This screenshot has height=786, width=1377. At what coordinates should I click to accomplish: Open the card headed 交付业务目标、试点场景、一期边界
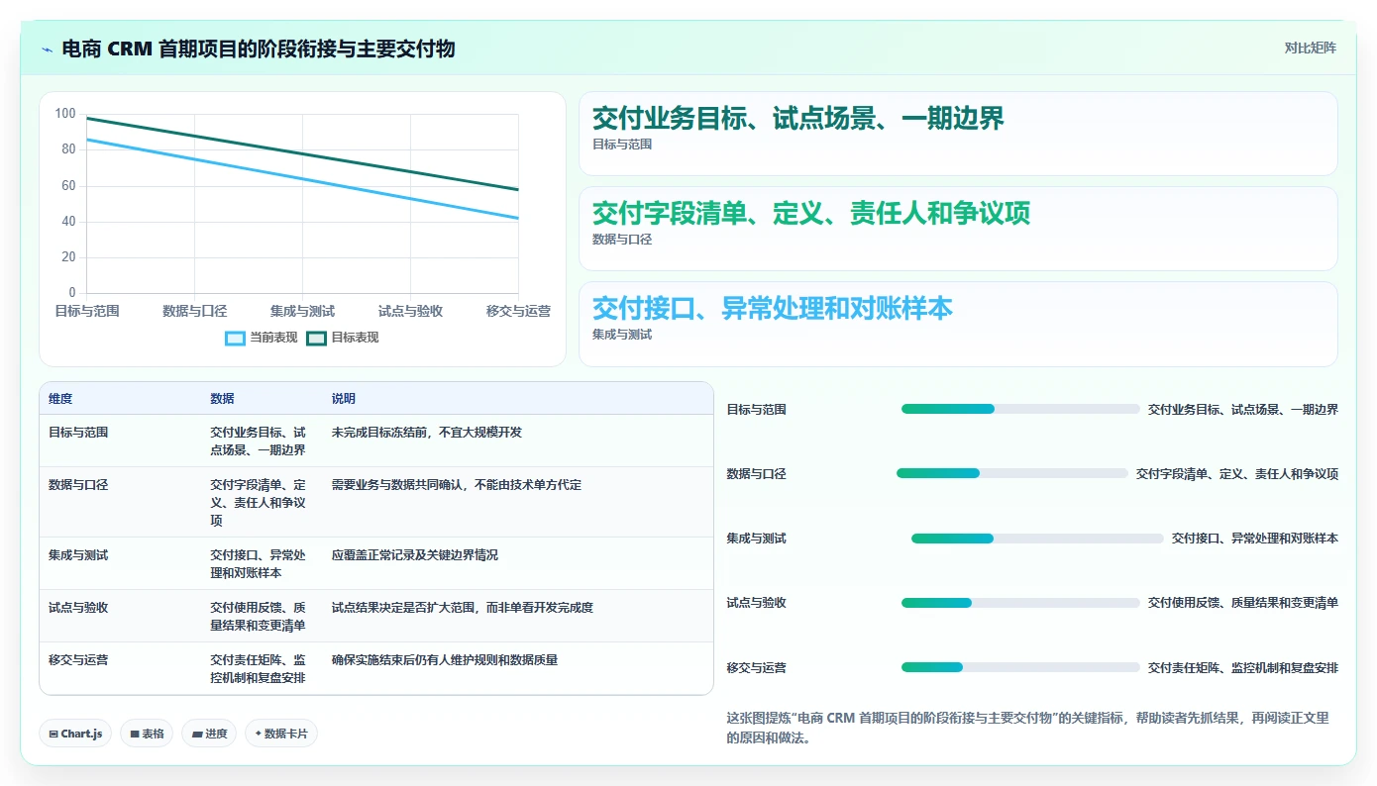[958, 134]
